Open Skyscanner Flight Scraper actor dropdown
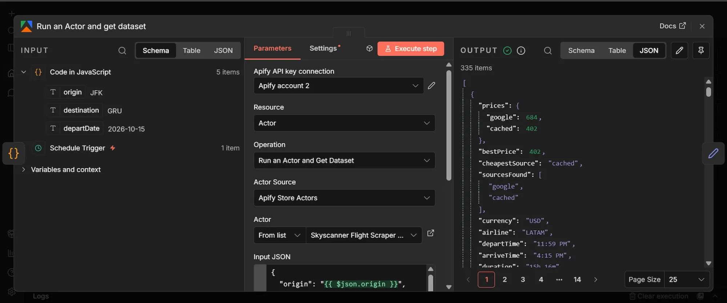727x303 pixels. point(363,235)
